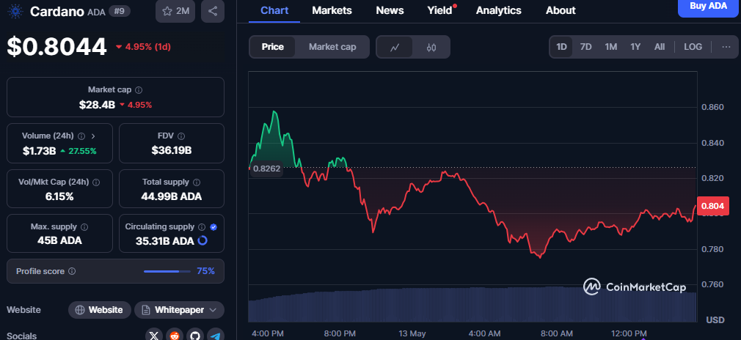Click the volume bars at chart bottom
The image size is (741, 340).
tap(472, 305)
